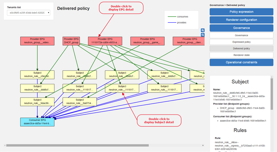Image resolution: width=277 pixels, height=152 pixels.
Task: Select Provider EPG neutron_group__video node
Action: click(x=37, y=41)
